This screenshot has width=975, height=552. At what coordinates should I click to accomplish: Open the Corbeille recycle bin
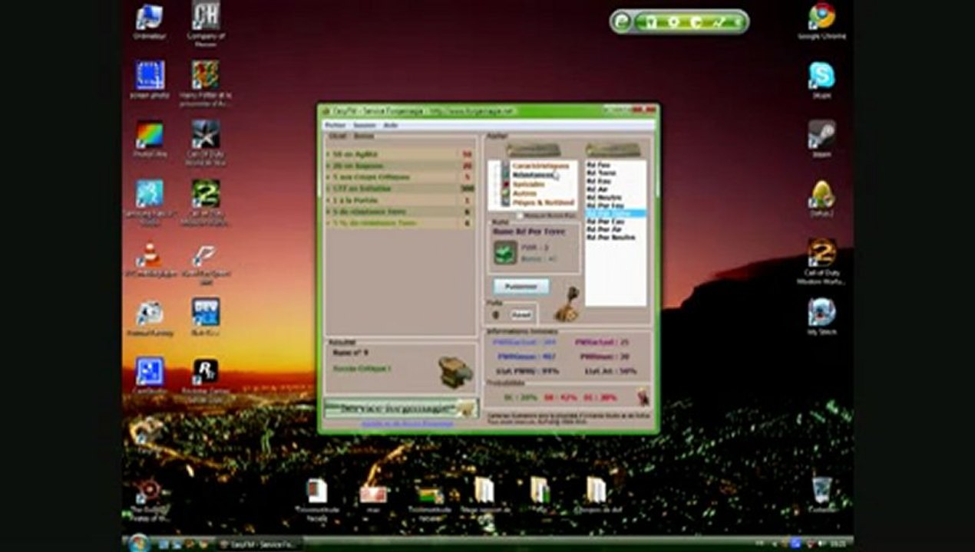click(x=821, y=495)
